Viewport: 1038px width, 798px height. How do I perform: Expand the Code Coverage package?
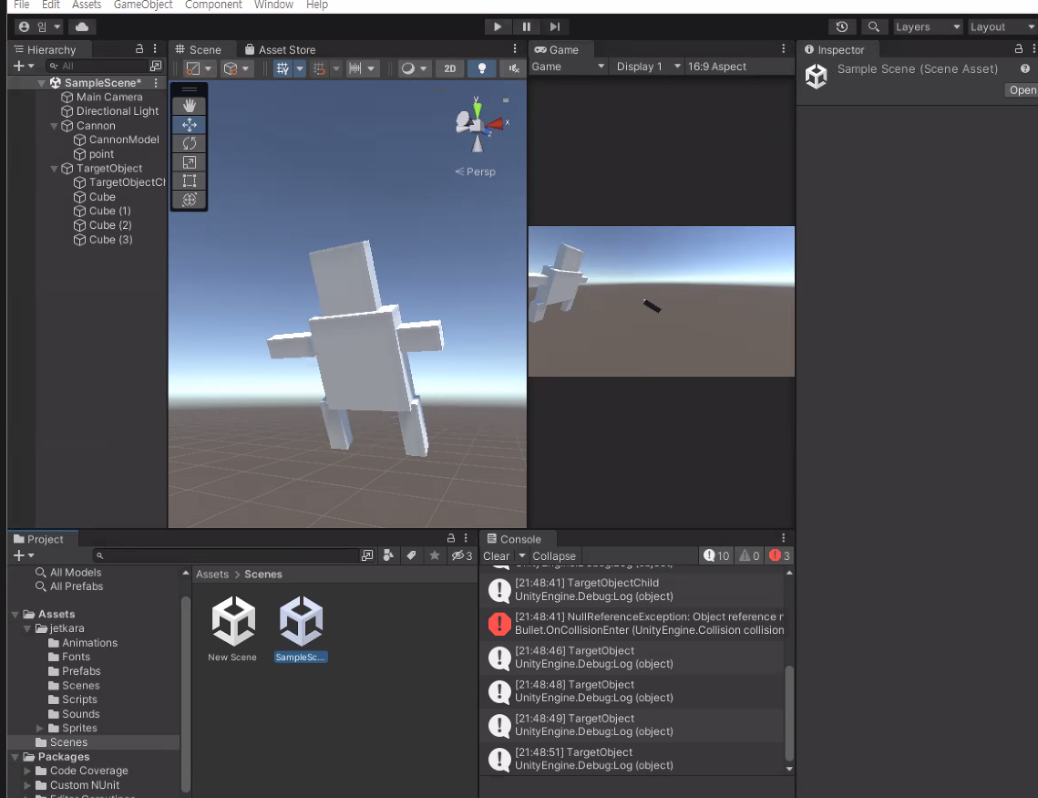[x=27, y=771]
